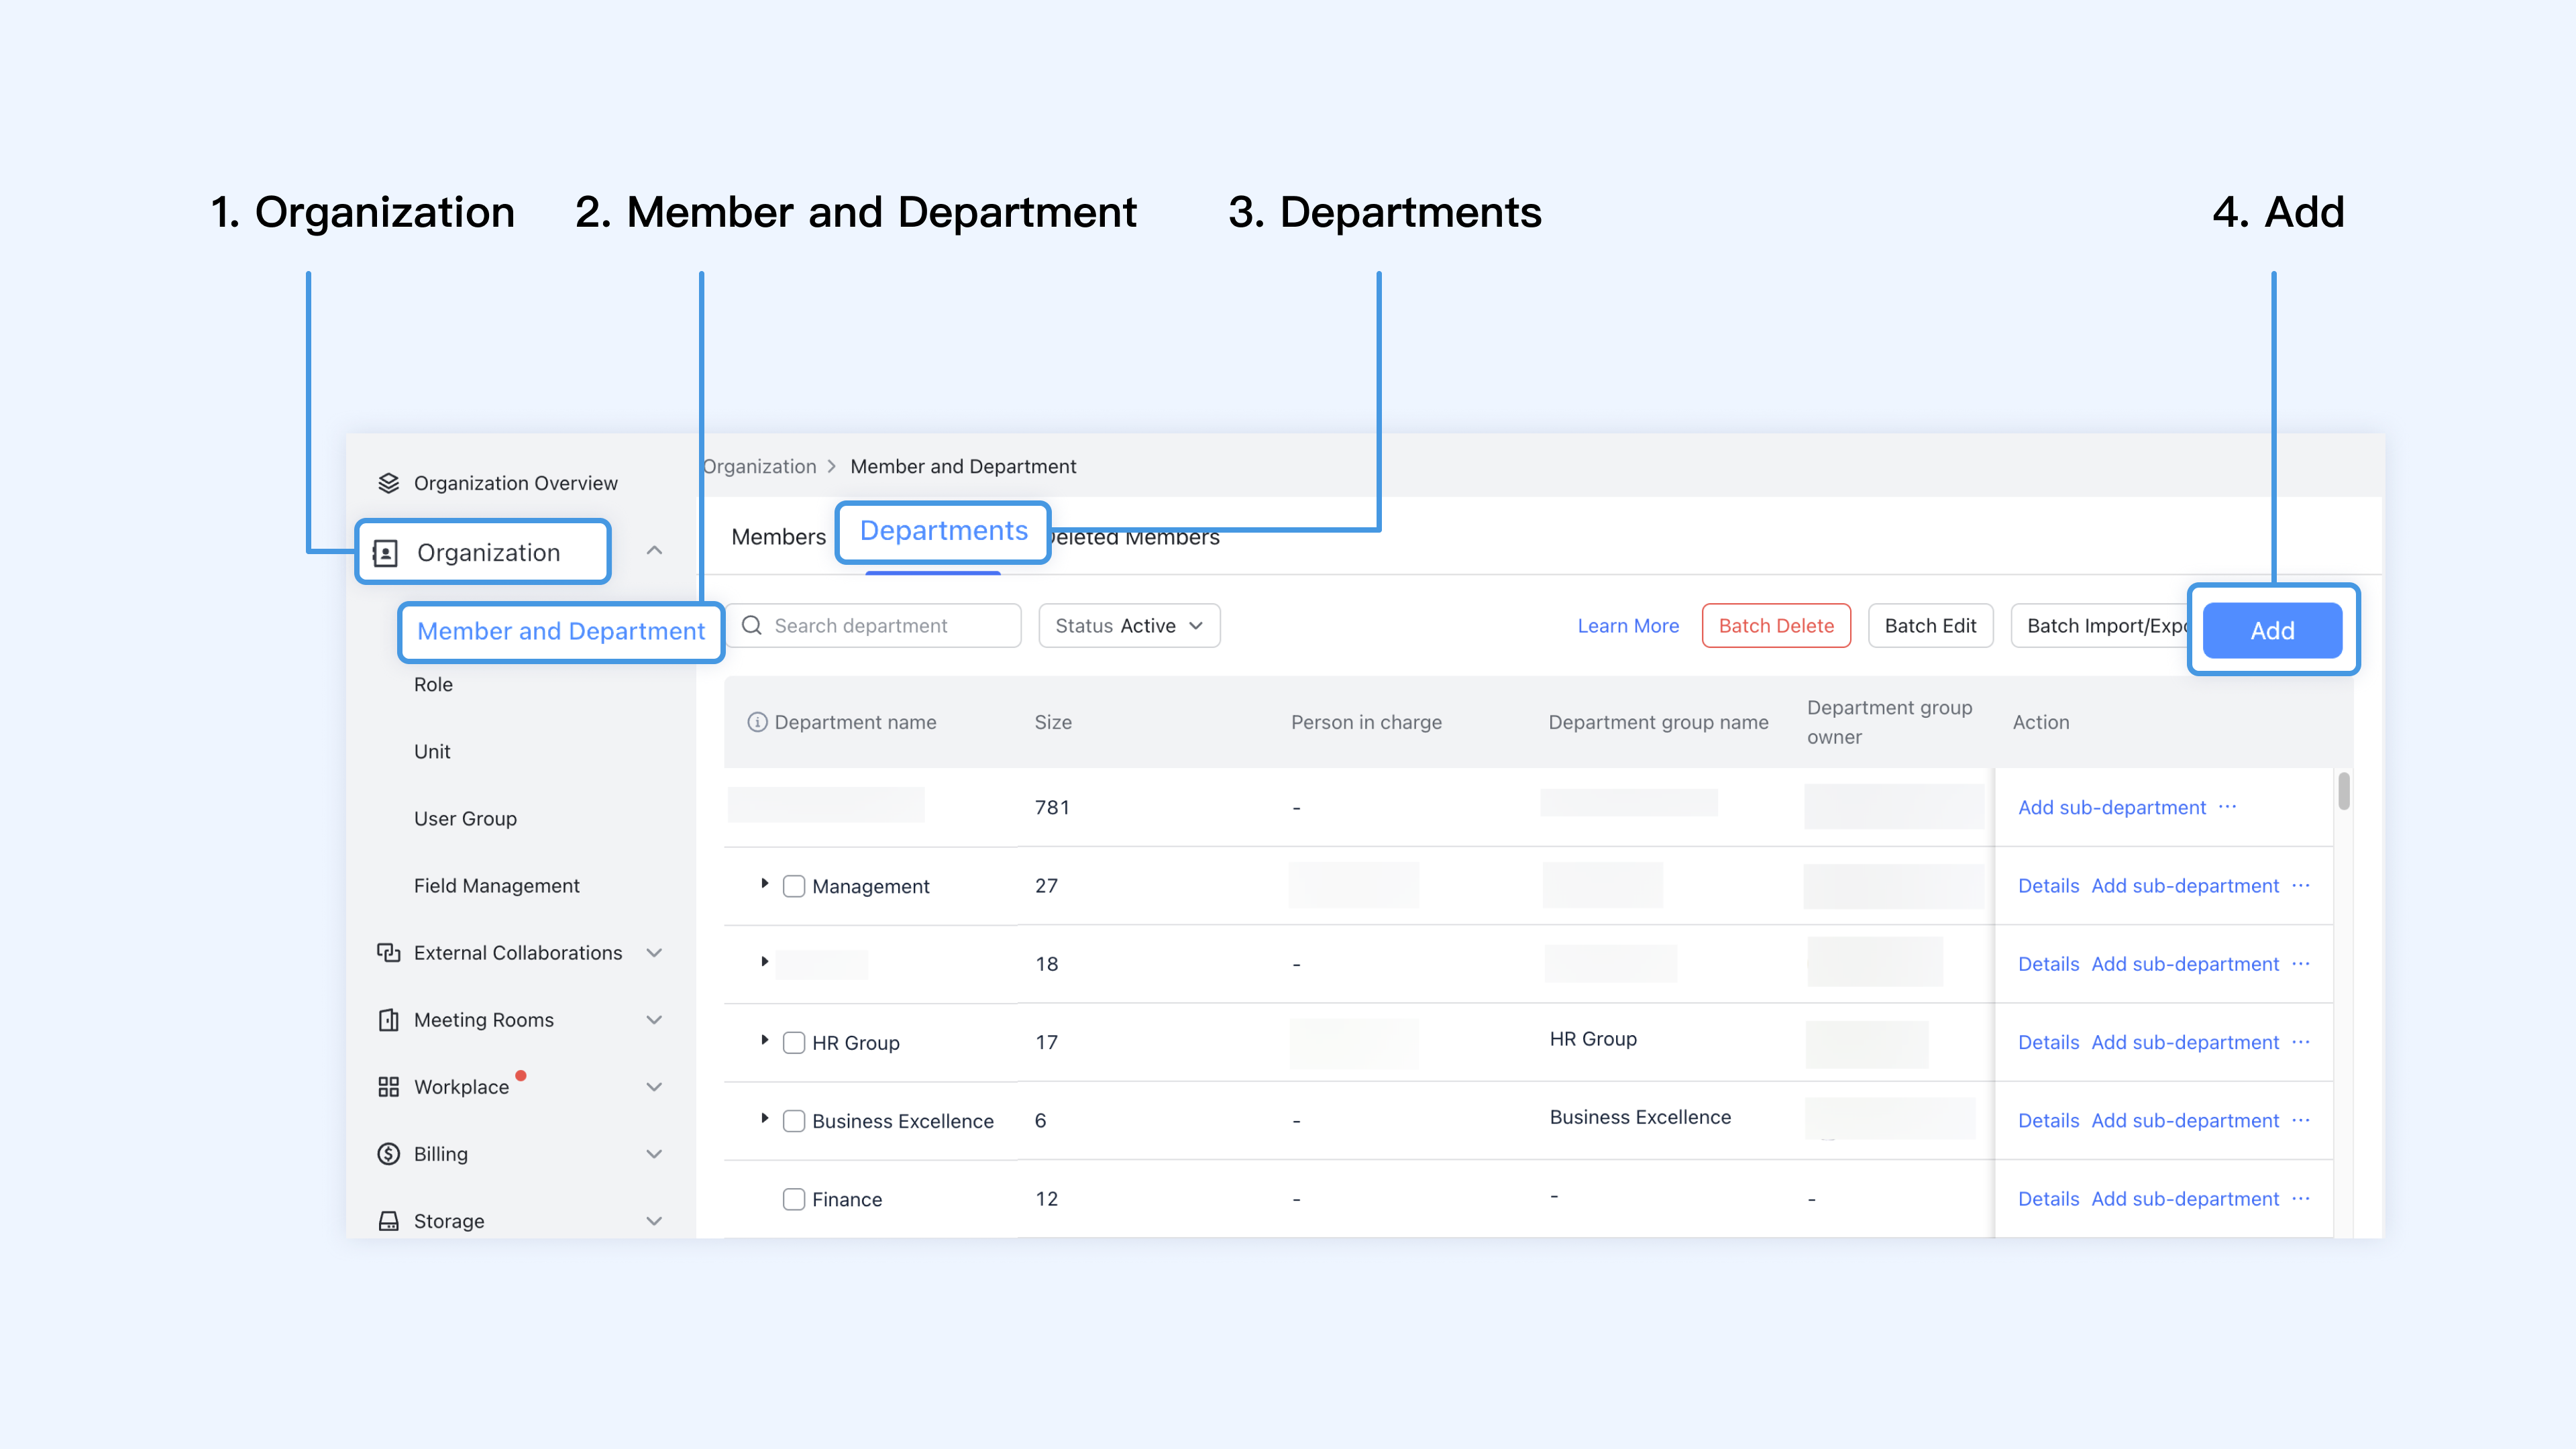Click the Workplace grid icon
The height and width of the screenshot is (1449, 2576).
coord(388,1087)
